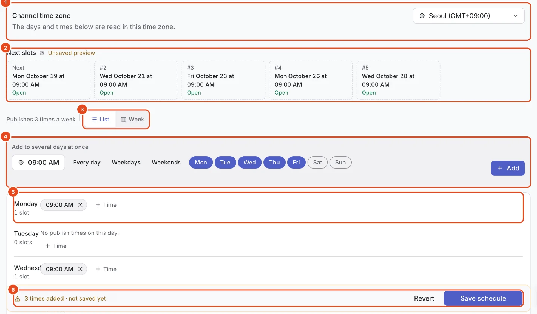This screenshot has height=314, width=537.
Task: Remove Wednesday's 09:00 AM slot with the X
Action: click(80, 269)
